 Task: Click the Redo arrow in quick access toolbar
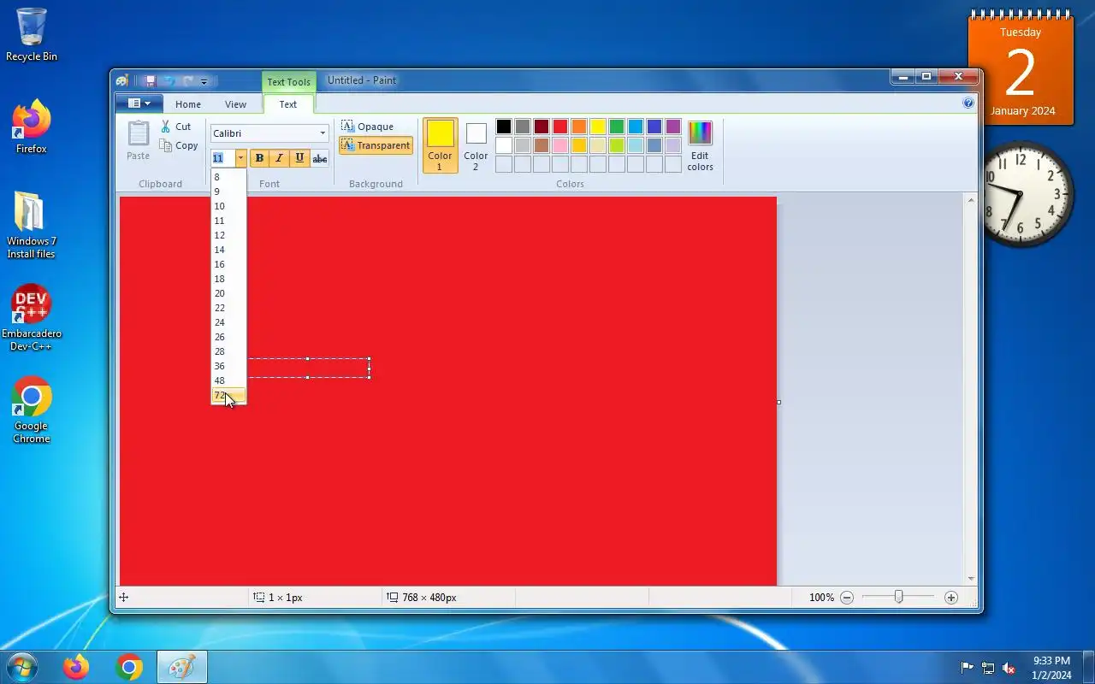[x=187, y=81]
